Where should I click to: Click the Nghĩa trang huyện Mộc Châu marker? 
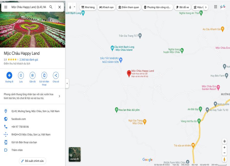tap(182, 51)
